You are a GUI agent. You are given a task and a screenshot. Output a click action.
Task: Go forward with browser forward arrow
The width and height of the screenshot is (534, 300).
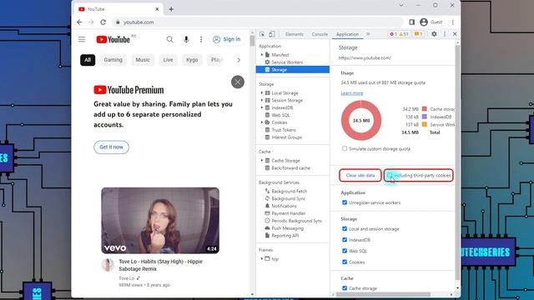point(91,22)
